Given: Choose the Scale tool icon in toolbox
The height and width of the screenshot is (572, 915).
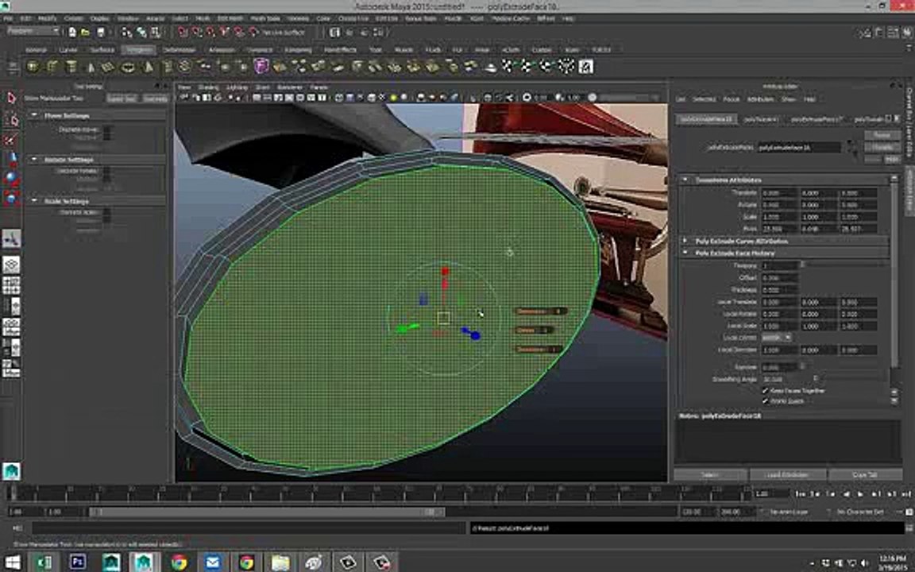Looking at the screenshot, I should tap(11, 198).
